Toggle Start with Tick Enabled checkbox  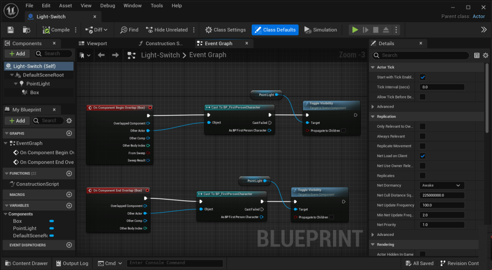point(423,77)
